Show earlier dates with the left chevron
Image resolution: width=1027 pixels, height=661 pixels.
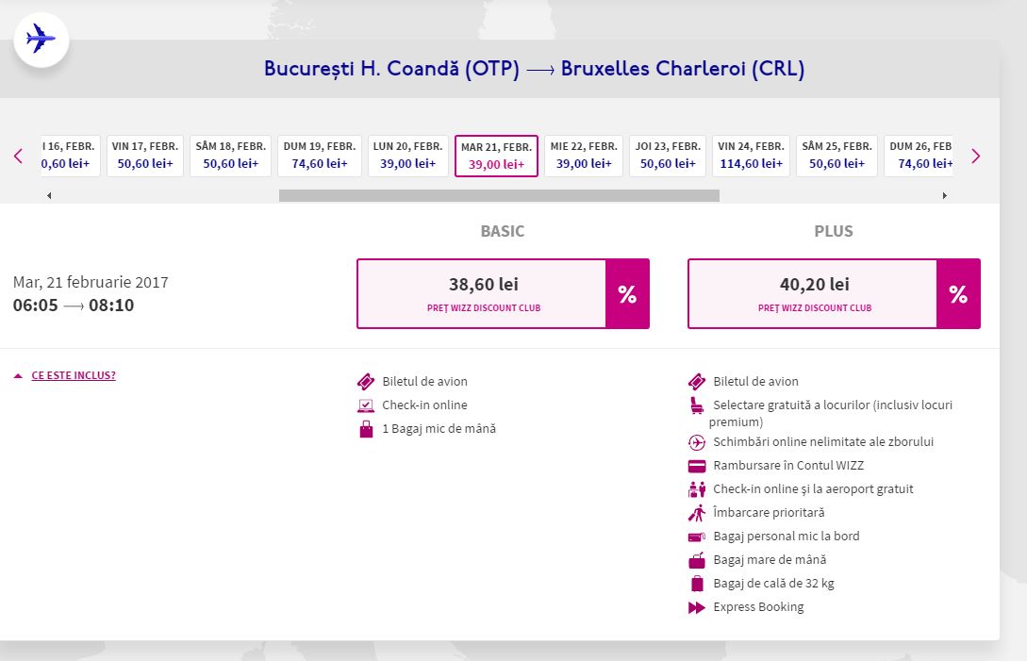coord(18,157)
